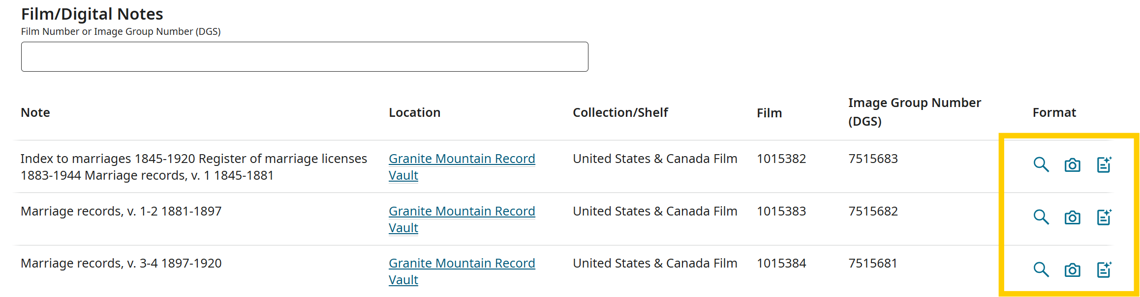Select the Image Group Number (DGS) column header
This screenshot has height=297, width=1140.
914,112
